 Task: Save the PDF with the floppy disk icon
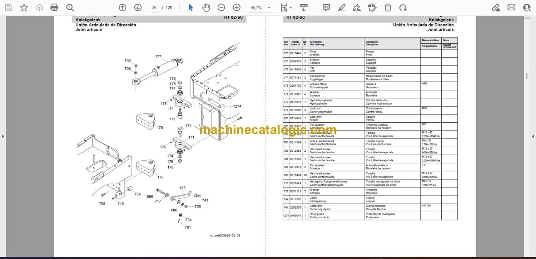tap(9, 8)
